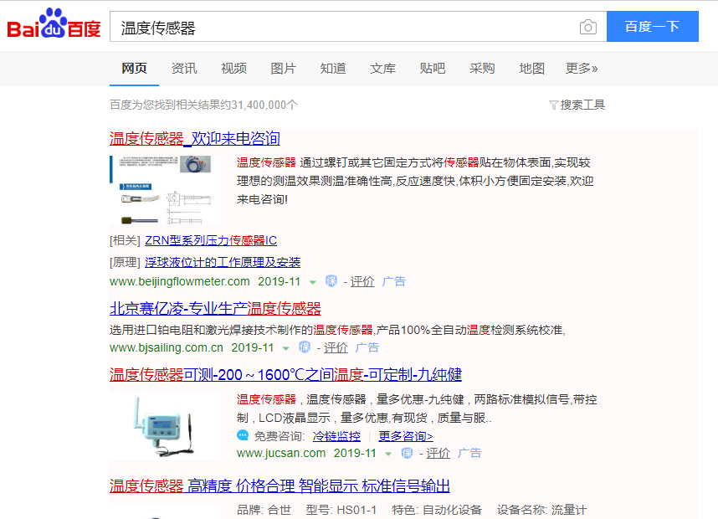Image resolution: width=718 pixels, height=519 pixels.
Task: Open the 更多» menu
Action: [x=582, y=69]
